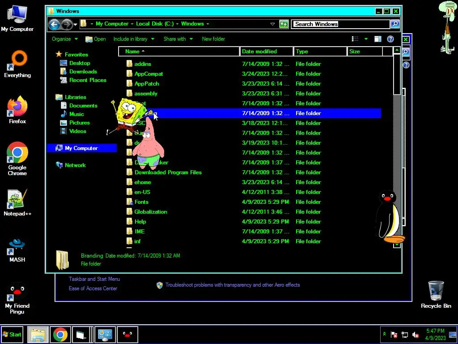Viewport: 458px width, 344px height.
Task: Change your view icon in toolbar
Action: point(355,39)
